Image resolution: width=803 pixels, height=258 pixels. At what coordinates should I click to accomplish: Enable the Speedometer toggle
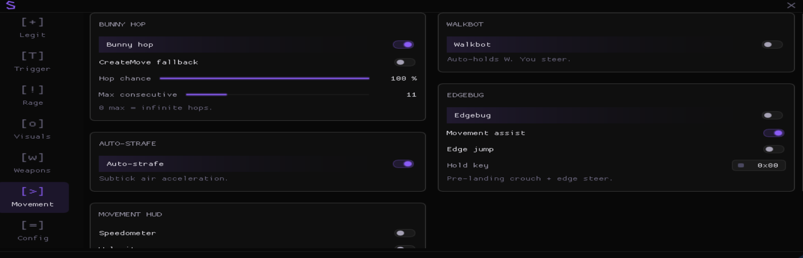pyautogui.click(x=405, y=233)
